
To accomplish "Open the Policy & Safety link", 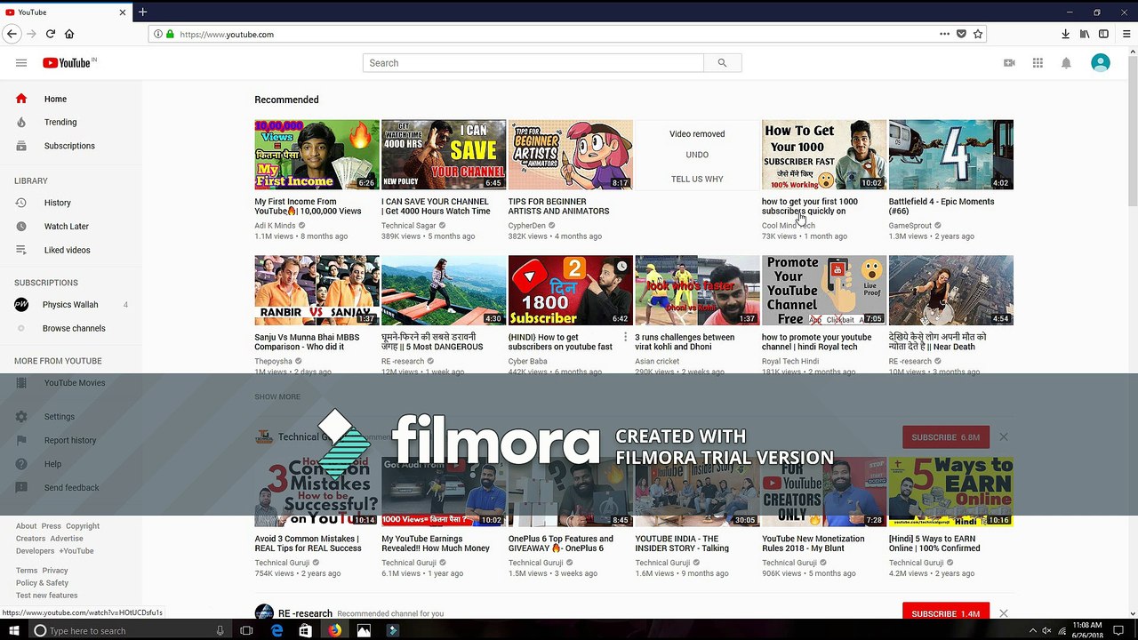I will (x=42, y=583).
